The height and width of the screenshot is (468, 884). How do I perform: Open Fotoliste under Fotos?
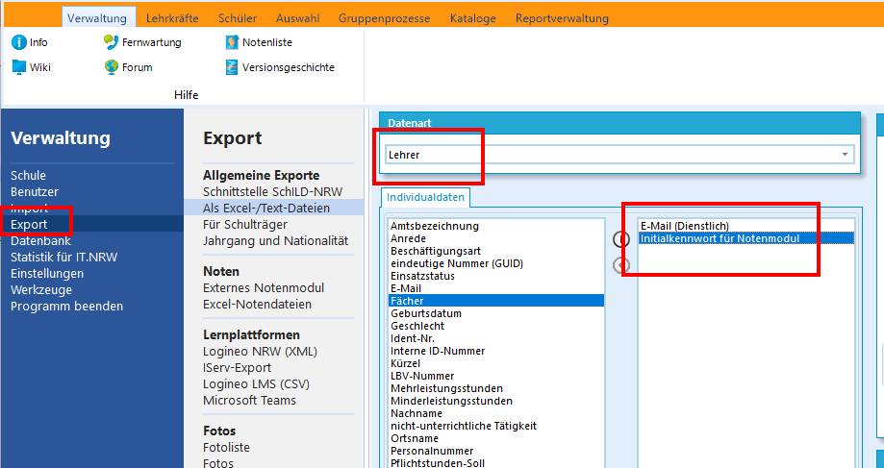click(x=226, y=448)
